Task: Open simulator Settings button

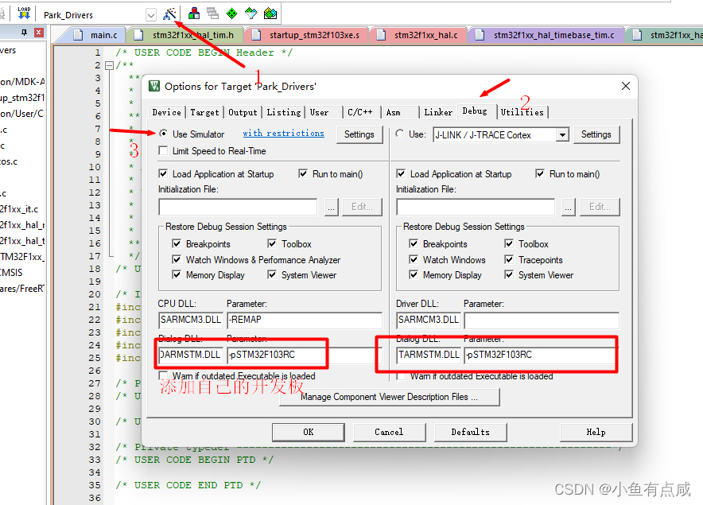Action: (x=359, y=134)
